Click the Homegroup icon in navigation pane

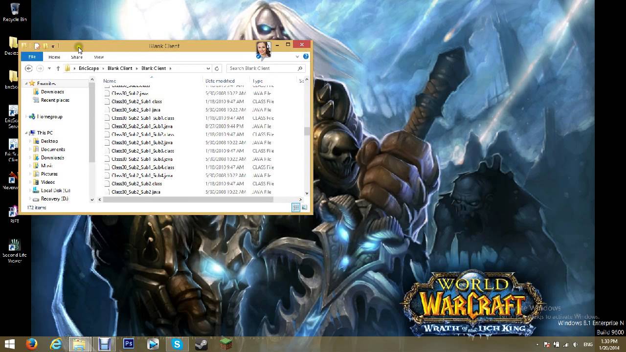pos(32,117)
